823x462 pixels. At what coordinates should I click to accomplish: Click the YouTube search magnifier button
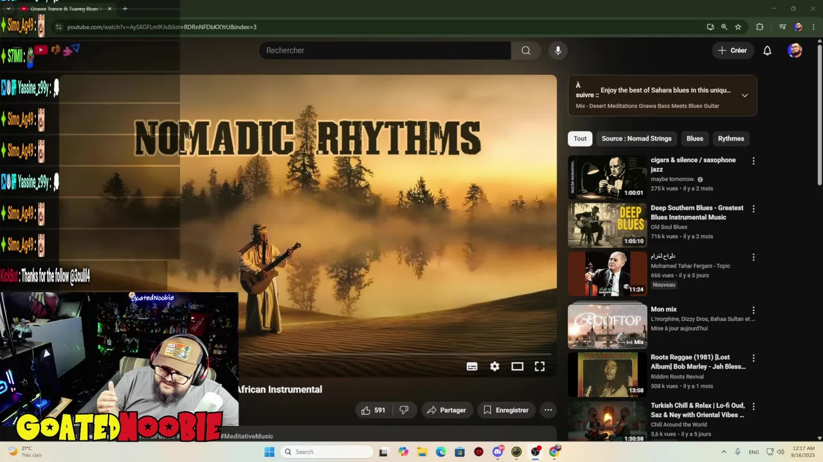tap(526, 51)
